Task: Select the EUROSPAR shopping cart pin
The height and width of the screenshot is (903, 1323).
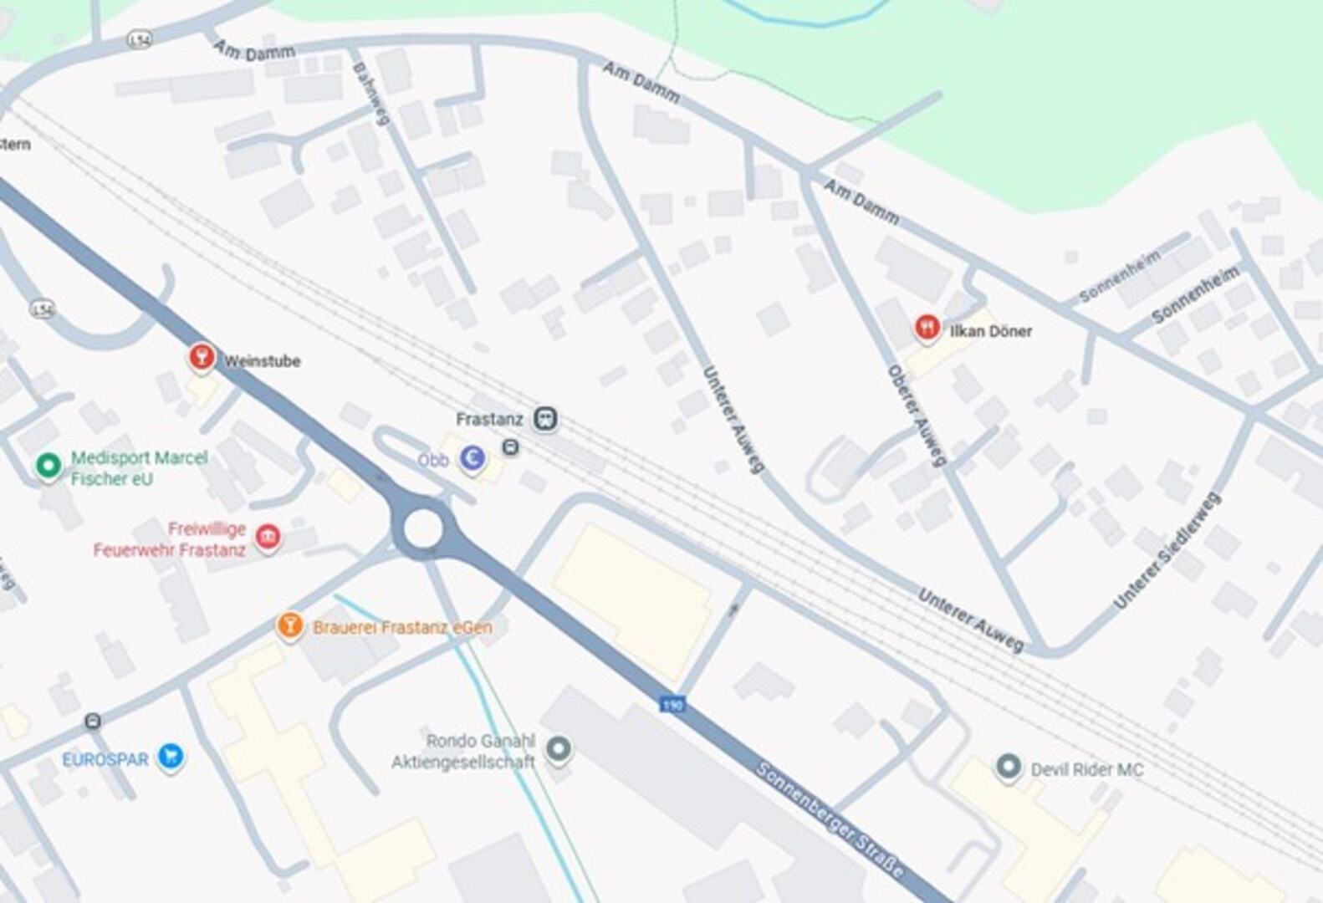Action: coord(171,757)
